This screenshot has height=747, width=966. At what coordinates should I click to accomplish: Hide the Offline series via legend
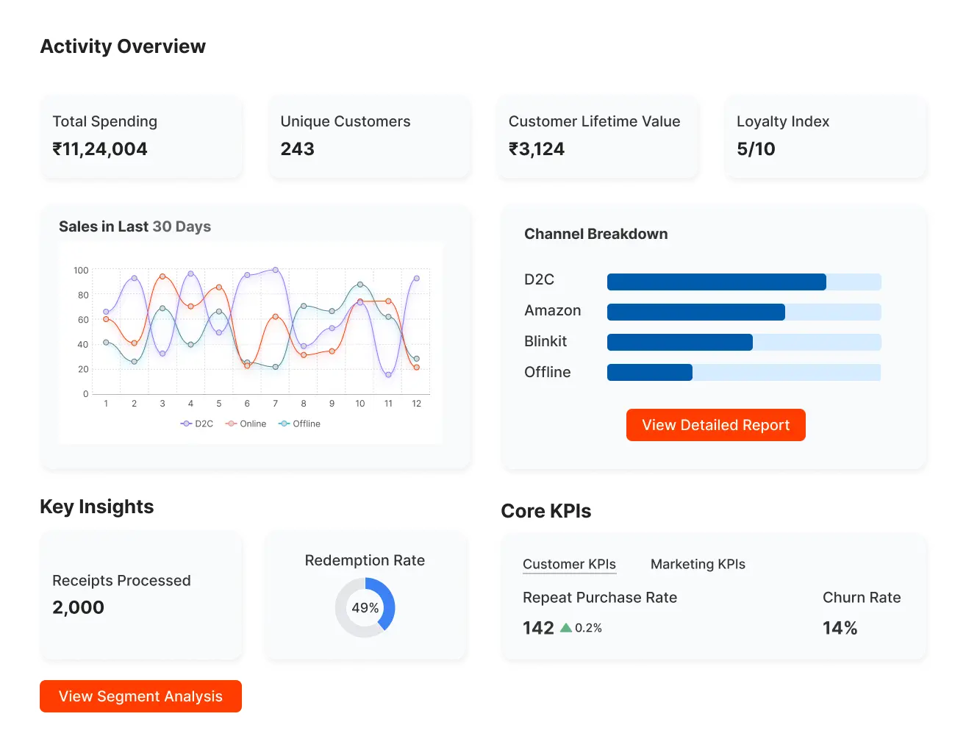click(300, 423)
